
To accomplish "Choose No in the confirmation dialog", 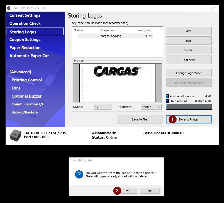I will pos(150,191).
